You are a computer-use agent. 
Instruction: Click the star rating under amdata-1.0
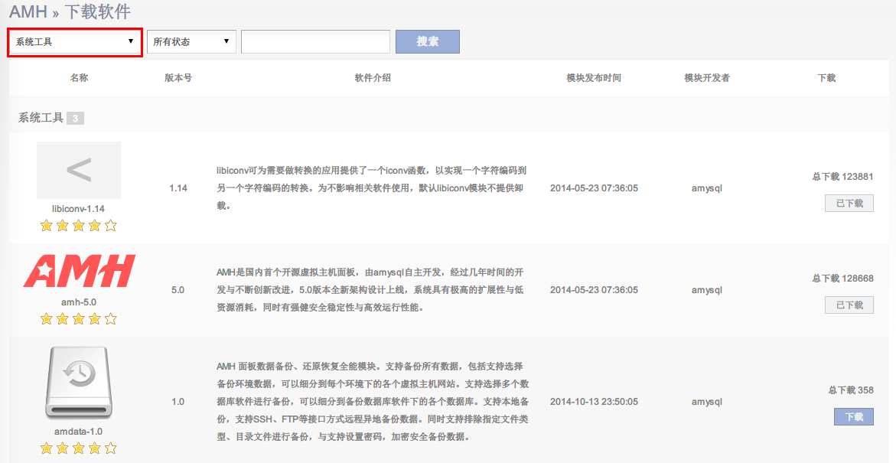tap(79, 448)
